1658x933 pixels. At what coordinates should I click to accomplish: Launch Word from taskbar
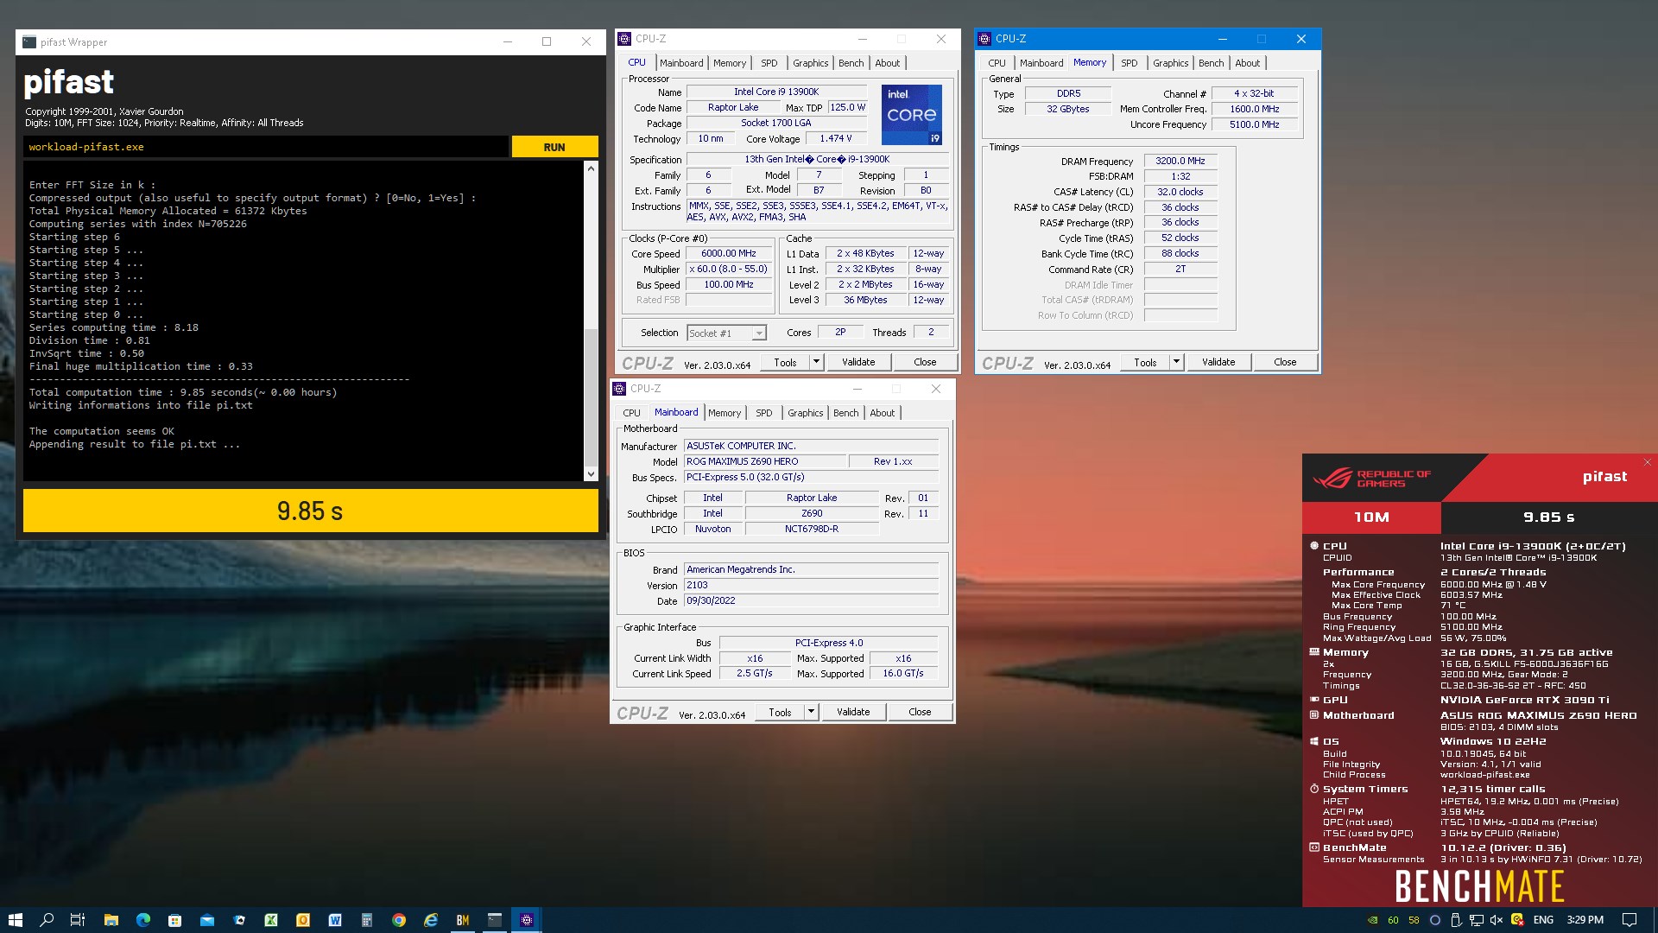click(335, 920)
